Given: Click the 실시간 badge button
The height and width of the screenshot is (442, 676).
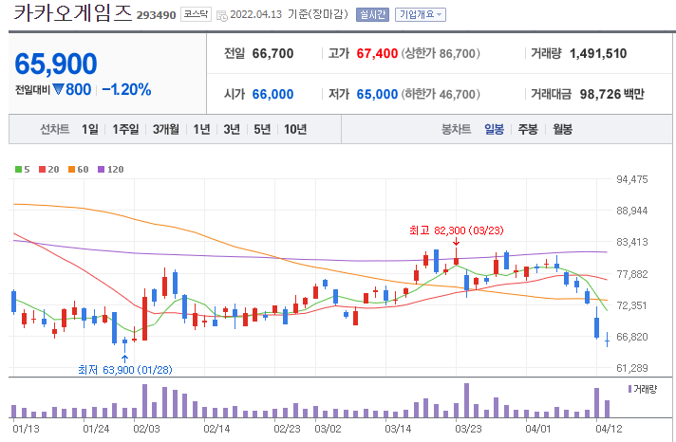Looking at the screenshot, I should [372, 14].
